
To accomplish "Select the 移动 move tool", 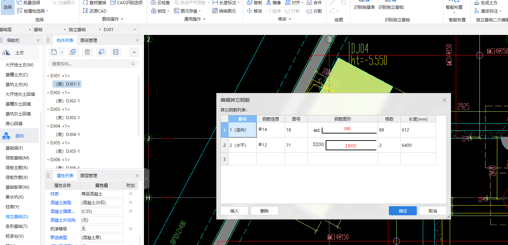I will pos(255,11).
